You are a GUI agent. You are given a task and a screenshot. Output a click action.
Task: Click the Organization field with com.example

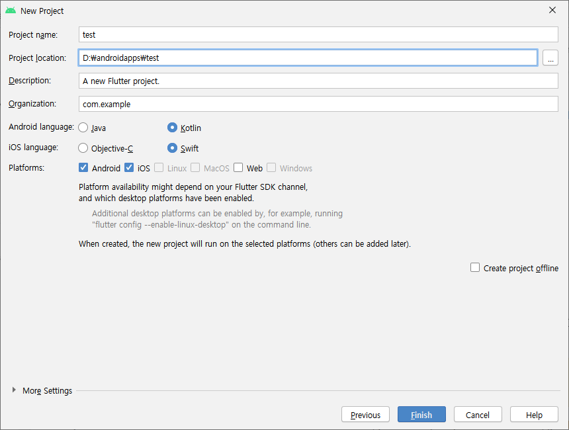(x=318, y=104)
